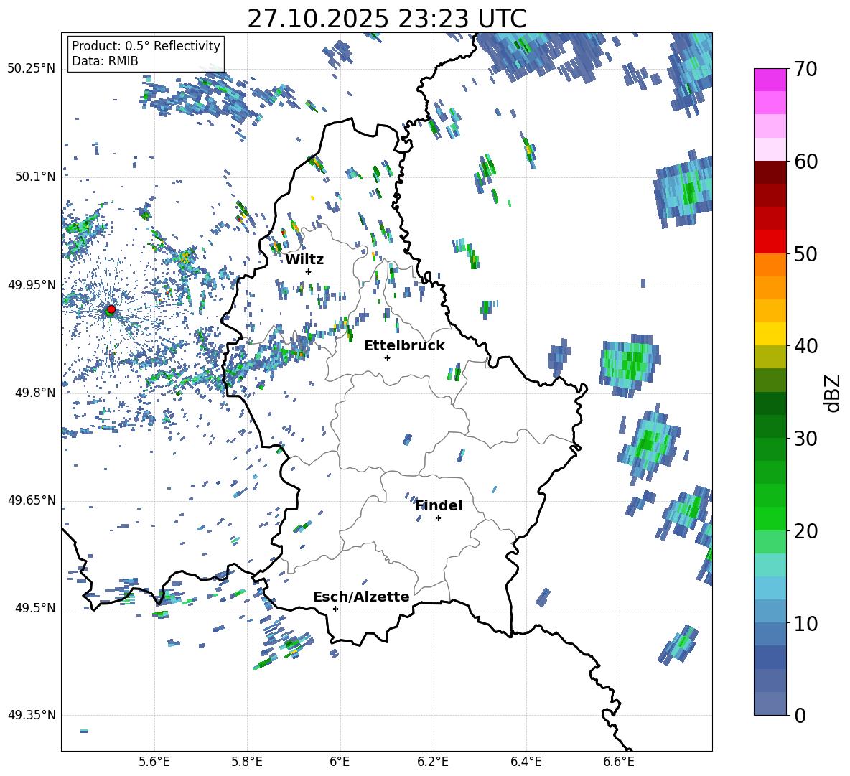Click the latitude label '49.65°N'
The width and height of the screenshot is (850, 776).
32,500
